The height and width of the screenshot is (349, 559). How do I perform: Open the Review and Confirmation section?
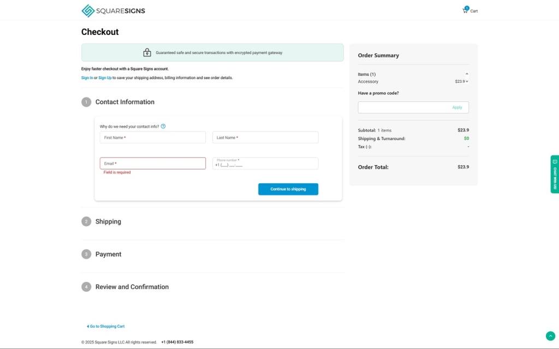[132, 287]
